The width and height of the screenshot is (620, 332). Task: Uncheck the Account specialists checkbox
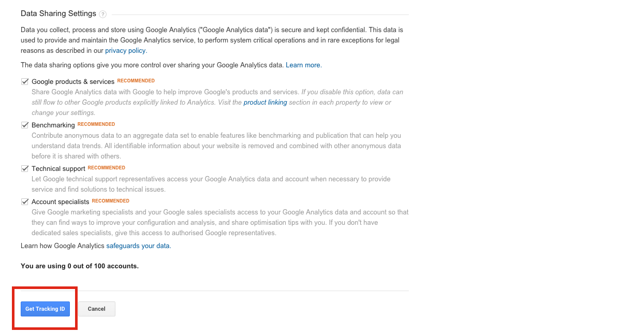(25, 202)
